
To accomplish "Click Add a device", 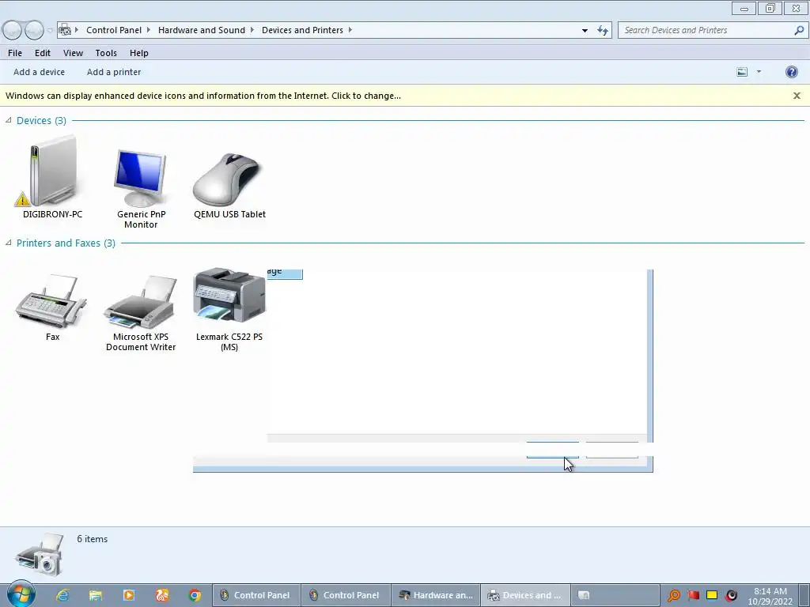I will tap(40, 72).
